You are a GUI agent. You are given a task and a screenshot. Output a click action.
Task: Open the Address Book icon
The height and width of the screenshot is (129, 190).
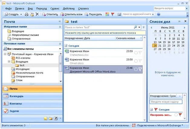pos(119,14)
